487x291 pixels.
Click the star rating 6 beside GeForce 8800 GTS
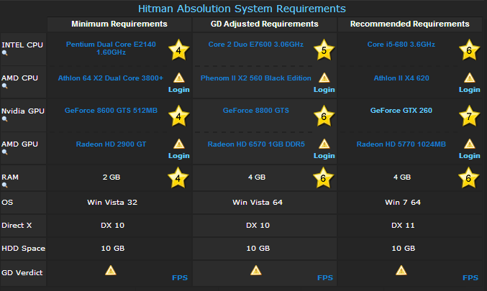324,116
